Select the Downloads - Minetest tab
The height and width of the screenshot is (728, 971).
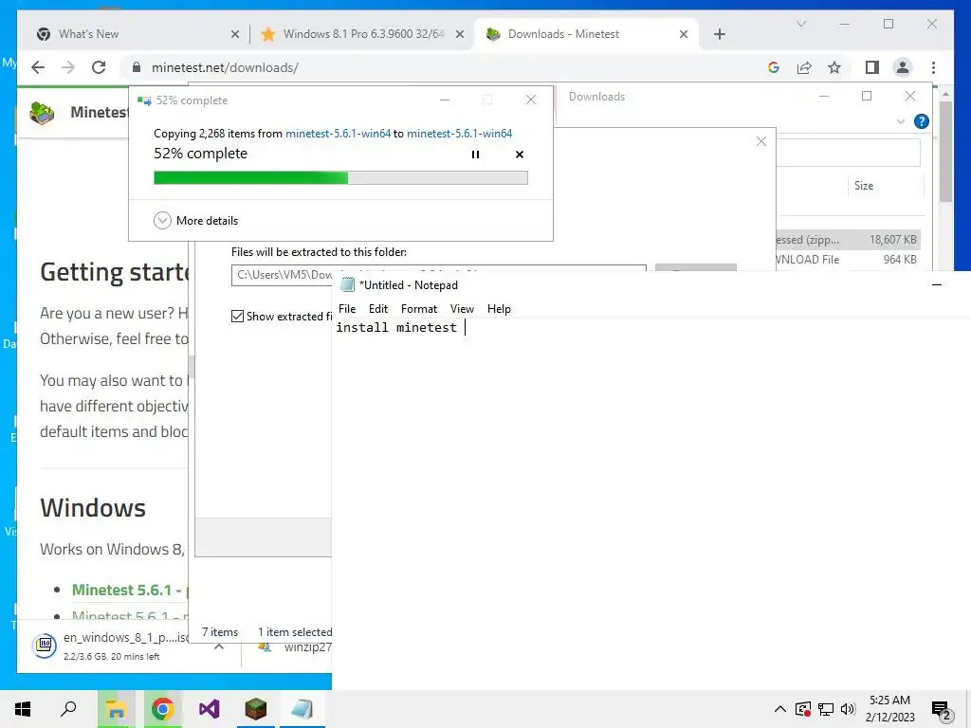(586, 34)
